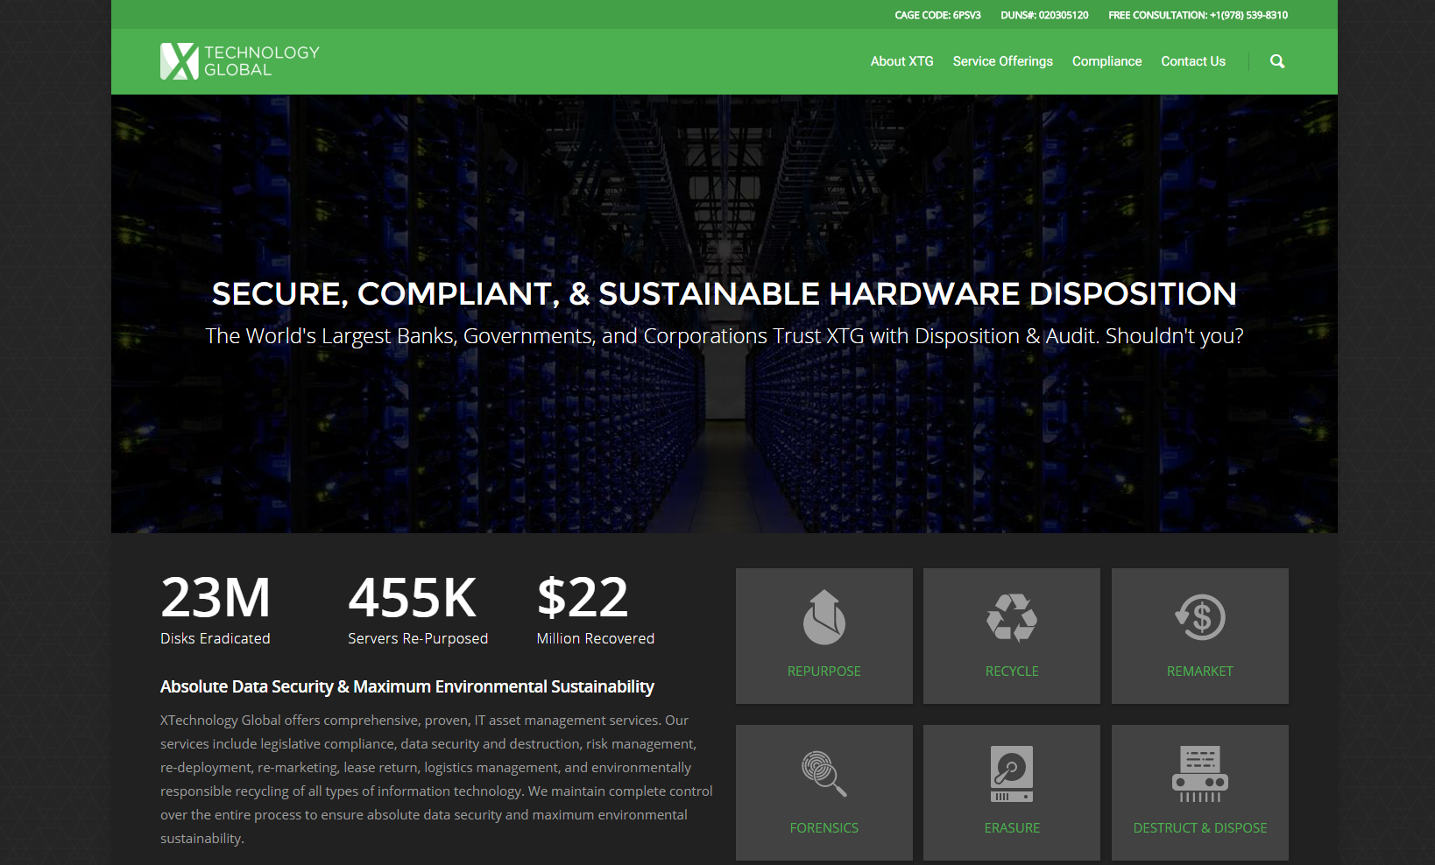Click the $22 statistic
The height and width of the screenshot is (865, 1435).
(583, 597)
